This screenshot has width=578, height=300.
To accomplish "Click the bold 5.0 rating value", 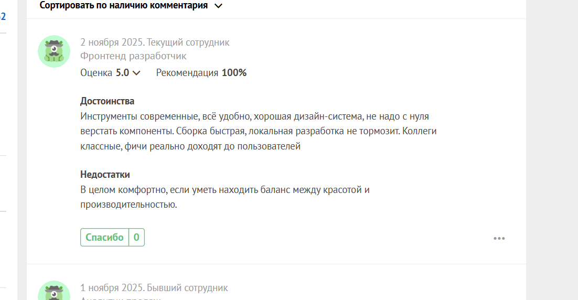I will point(122,73).
